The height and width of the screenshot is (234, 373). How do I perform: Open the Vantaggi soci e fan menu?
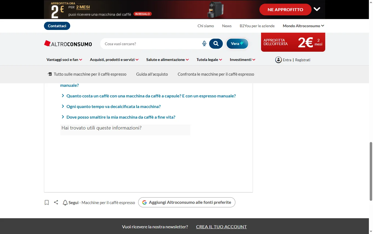(64, 60)
